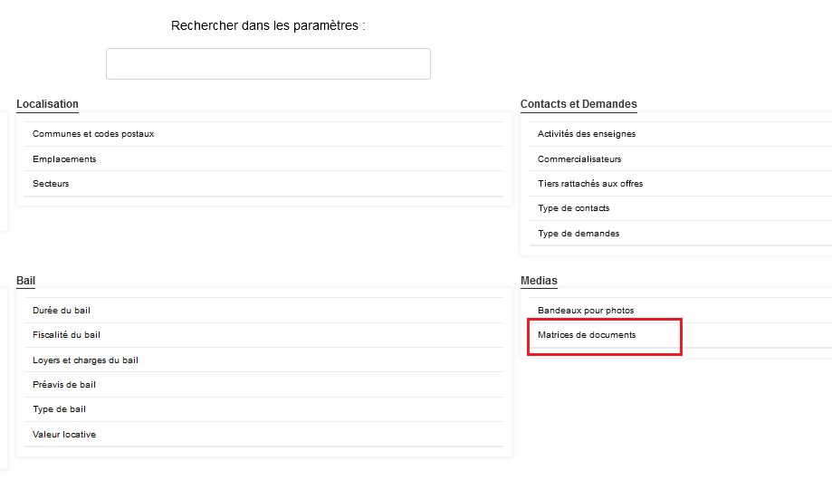Go to Commercialisateurs parameter
Viewport: 832px width, 480px height.
579,159
